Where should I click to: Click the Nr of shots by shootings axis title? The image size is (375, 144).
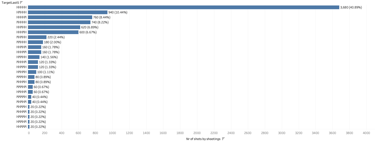click(x=203, y=139)
